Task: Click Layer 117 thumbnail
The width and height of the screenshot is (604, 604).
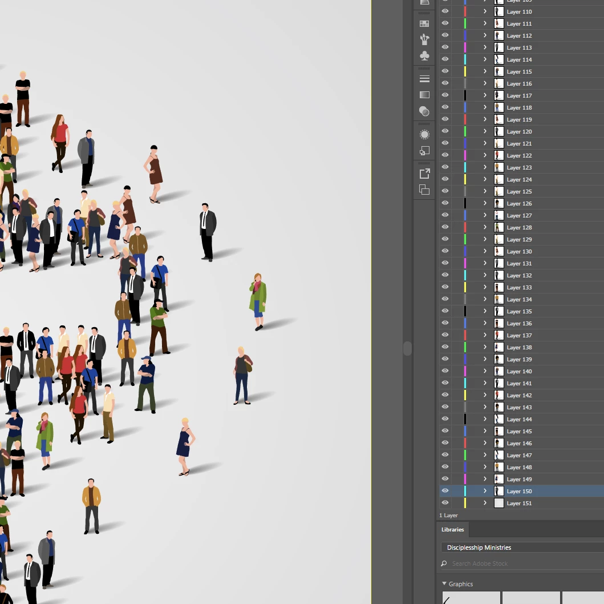Action: [499, 95]
